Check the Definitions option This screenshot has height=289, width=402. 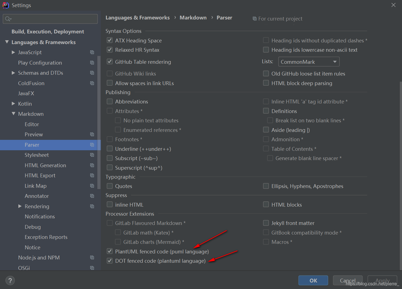tap(266, 111)
